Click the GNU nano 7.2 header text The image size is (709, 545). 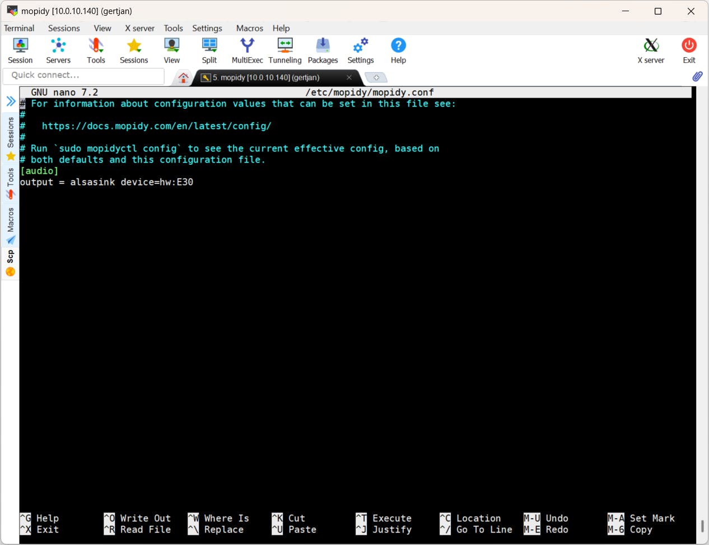point(64,93)
